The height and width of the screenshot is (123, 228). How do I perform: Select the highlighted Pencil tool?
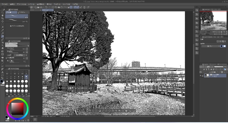click(x=3, y=37)
